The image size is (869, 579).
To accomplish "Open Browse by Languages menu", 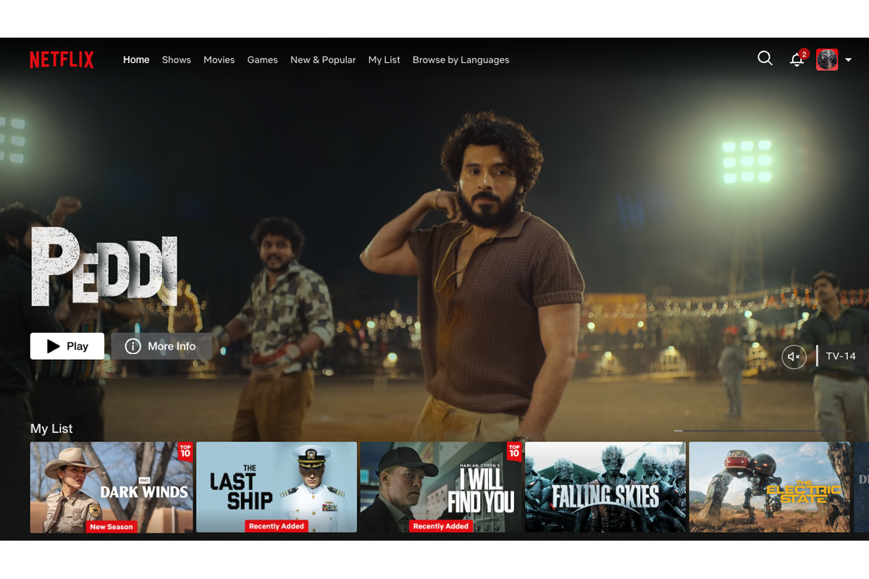I will pyautogui.click(x=461, y=60).
